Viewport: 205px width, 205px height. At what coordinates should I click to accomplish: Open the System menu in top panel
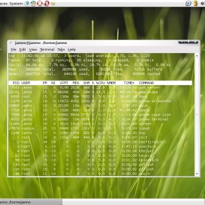point(16,4)
